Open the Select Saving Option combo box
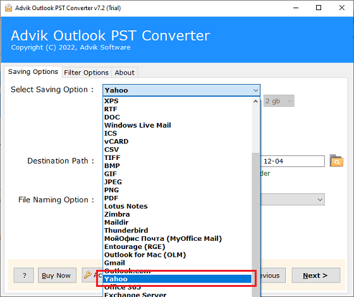354x297 pixels. (181, 90)
